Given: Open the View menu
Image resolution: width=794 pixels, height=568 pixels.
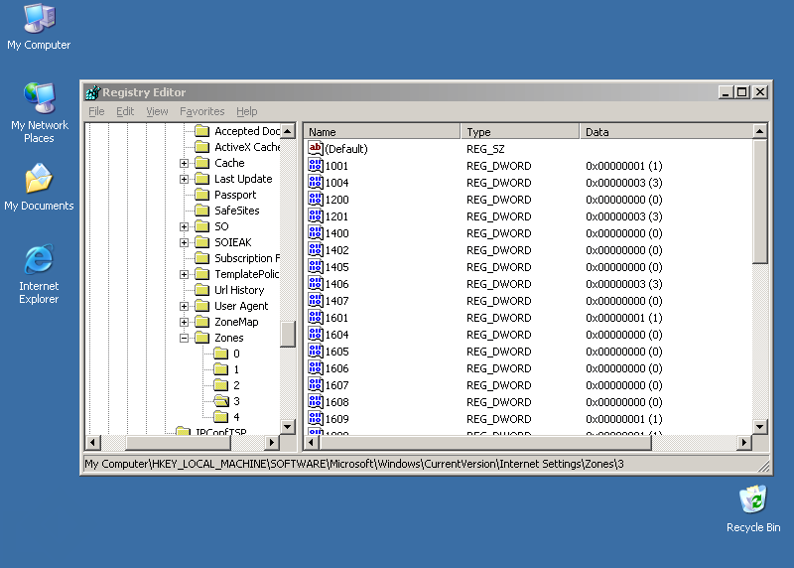Looking at the screenshot, I should click(157, 111).
